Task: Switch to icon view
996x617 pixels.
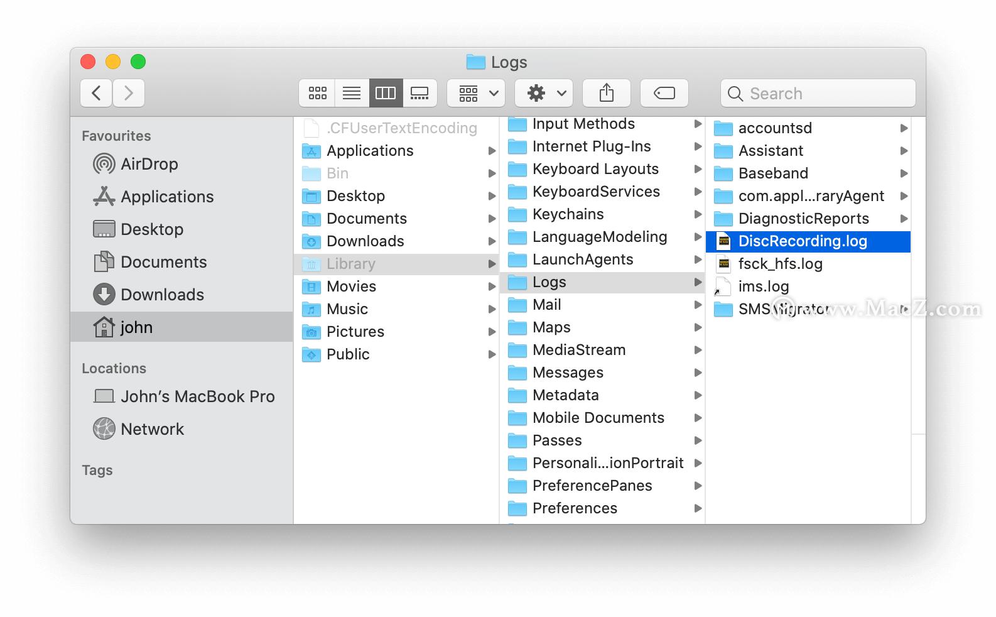Action: (317, 93)
